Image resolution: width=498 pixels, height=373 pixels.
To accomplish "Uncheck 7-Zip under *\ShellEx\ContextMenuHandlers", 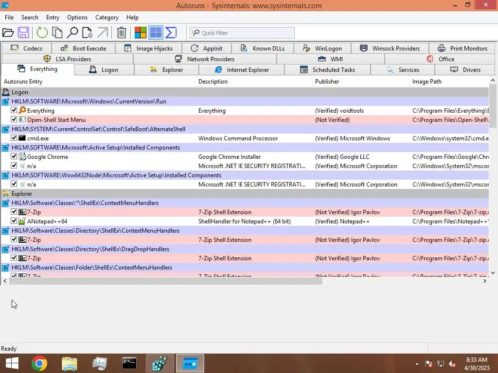I will tap(14, 212).
